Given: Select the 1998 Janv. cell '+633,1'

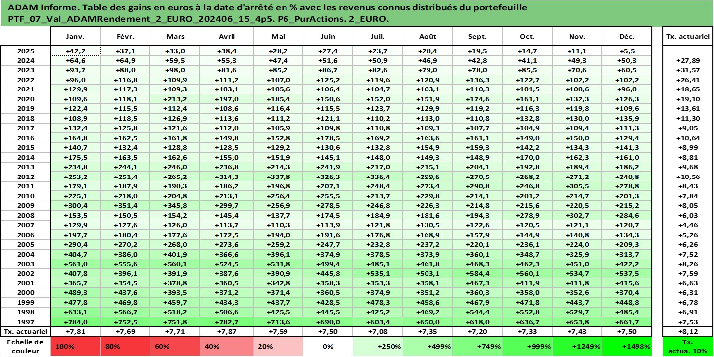Looking at the screenshot, I should (75, 312).
